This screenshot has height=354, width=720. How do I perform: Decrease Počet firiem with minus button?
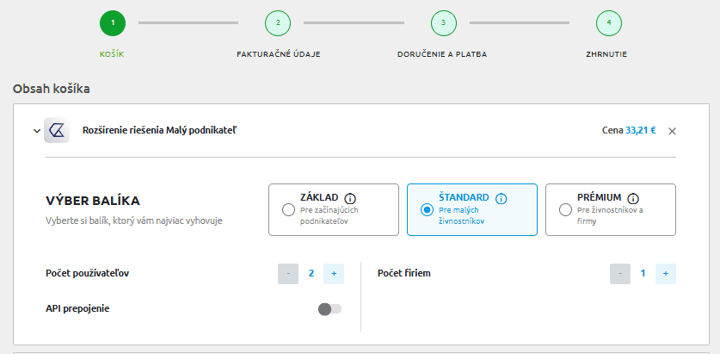click(x=619, y=274)
